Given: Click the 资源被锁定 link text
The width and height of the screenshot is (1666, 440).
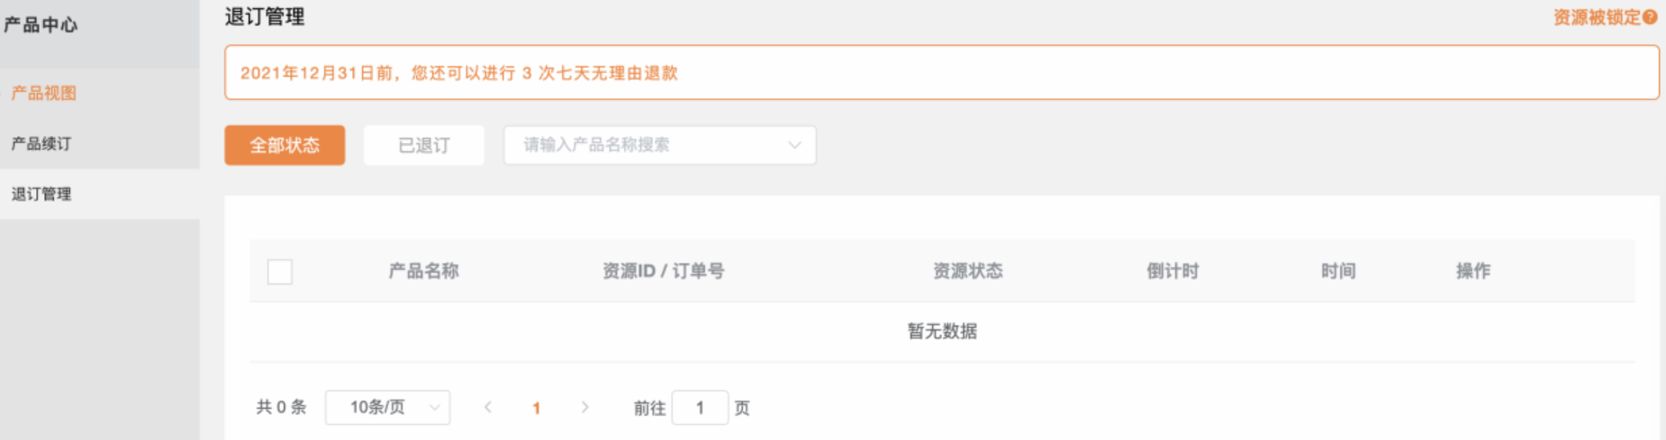Looking at the screenshot, I should coord(1596,18).
